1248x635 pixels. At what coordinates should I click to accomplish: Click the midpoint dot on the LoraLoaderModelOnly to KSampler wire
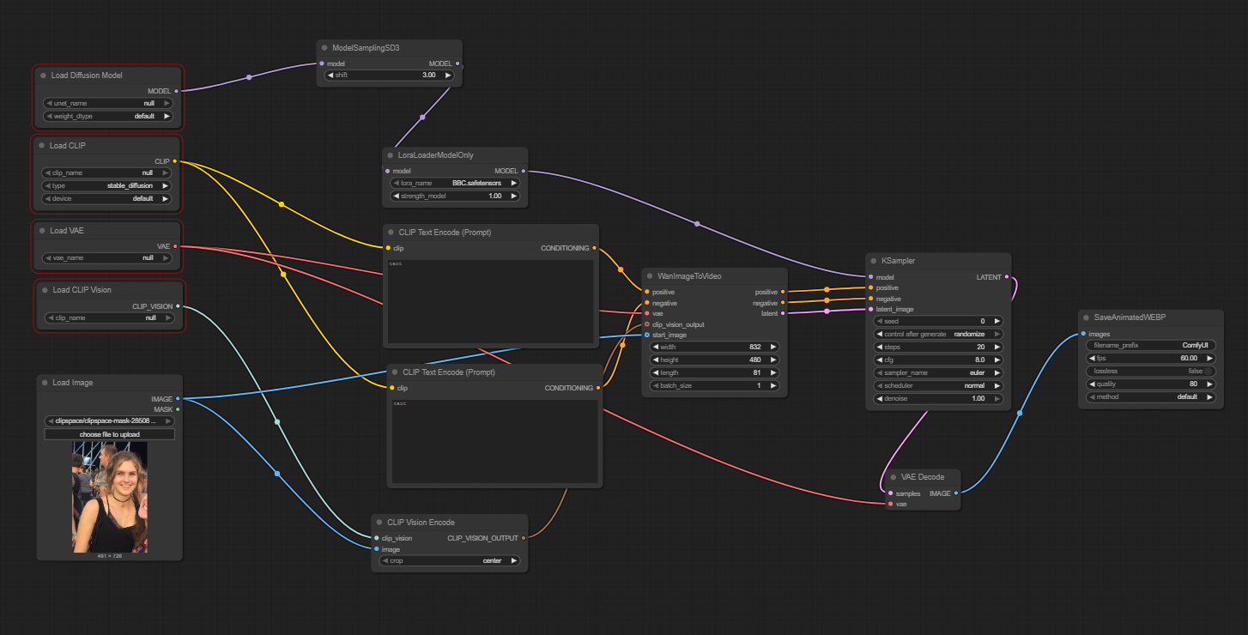point(697,224)
